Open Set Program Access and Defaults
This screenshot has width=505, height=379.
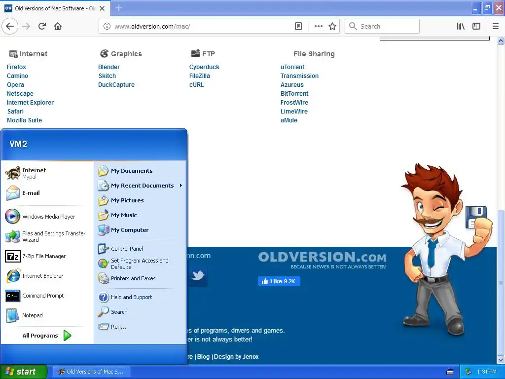tap(140, 264)
